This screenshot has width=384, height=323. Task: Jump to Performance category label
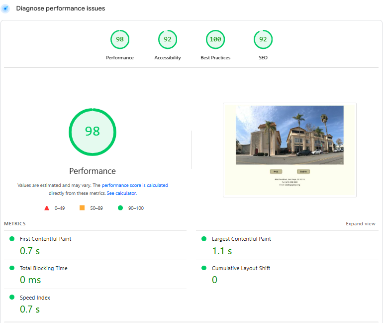[x=120, y=58]
